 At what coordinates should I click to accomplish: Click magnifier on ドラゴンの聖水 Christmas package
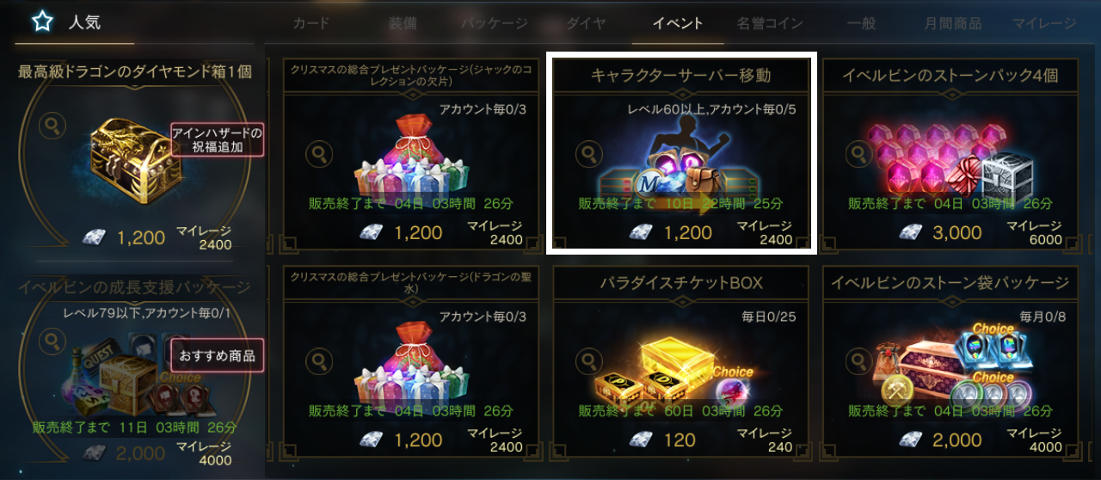click(x=319, y=360)
